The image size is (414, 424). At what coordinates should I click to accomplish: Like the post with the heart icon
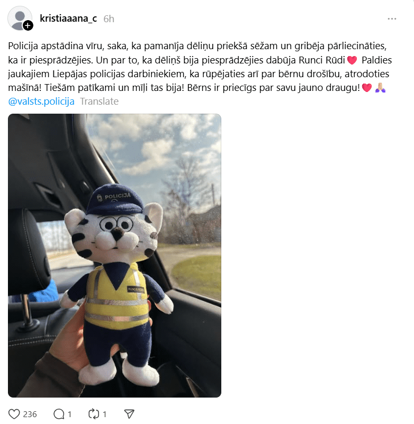point(14,414)
